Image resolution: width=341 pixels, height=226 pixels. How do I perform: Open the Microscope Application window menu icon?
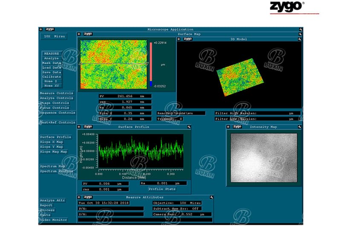click(x=41, y=29)
